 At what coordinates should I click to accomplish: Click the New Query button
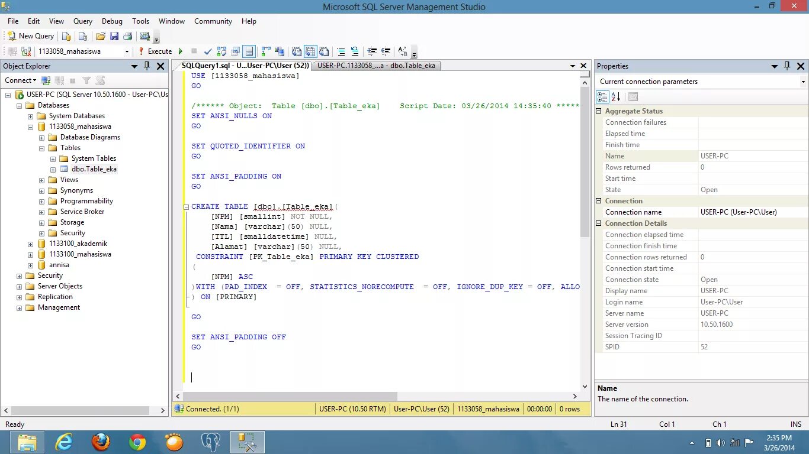point(31,36)
